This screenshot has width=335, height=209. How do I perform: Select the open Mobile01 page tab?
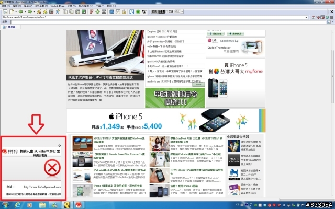click(10, 27)
